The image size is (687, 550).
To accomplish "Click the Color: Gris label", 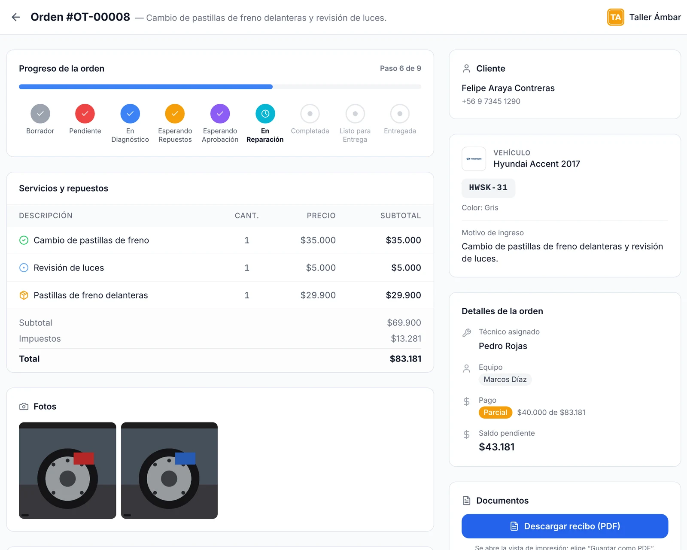I will 480,208.
